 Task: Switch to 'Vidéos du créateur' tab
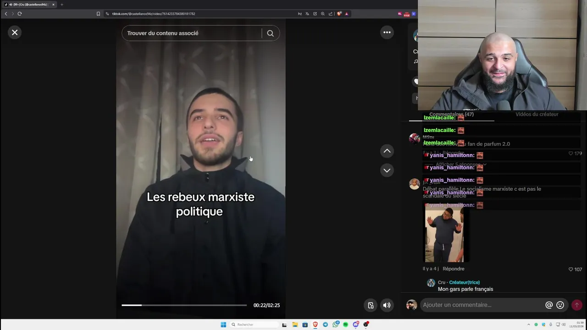[537, 114]
